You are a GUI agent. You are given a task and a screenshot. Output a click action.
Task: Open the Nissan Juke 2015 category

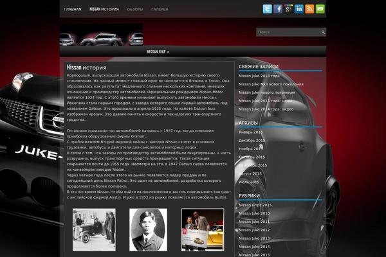click(254, 255)
